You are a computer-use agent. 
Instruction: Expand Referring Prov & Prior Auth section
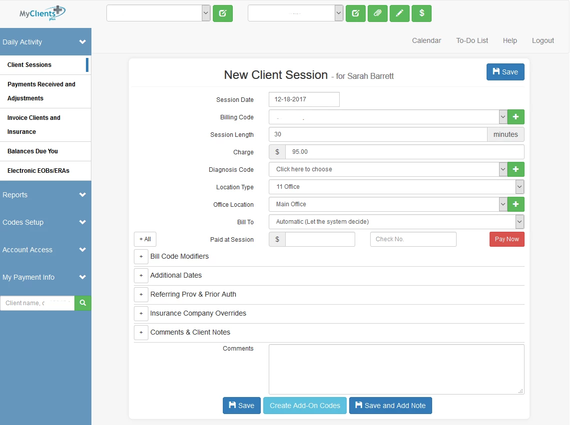click(x=141, y=295)
